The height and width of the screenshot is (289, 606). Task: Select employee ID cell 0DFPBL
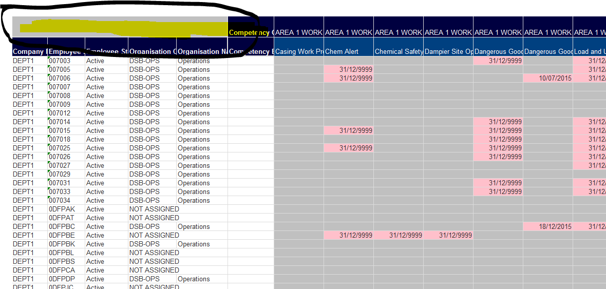[x=66, y=253]
